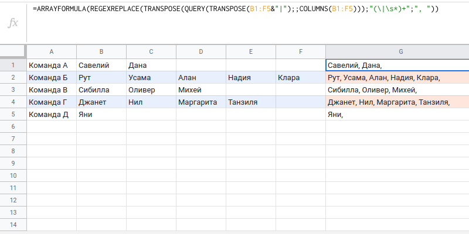Select the cell with Яни in column B
Viewport: 469px width, 234px height.
101,115
